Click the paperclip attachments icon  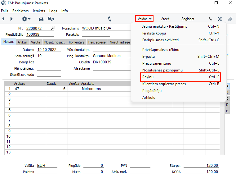coord(230,19)
